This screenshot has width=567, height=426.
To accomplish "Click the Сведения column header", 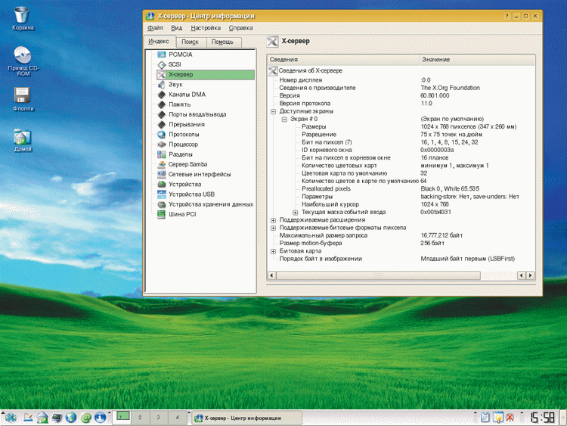I will [x=343, y=60].
